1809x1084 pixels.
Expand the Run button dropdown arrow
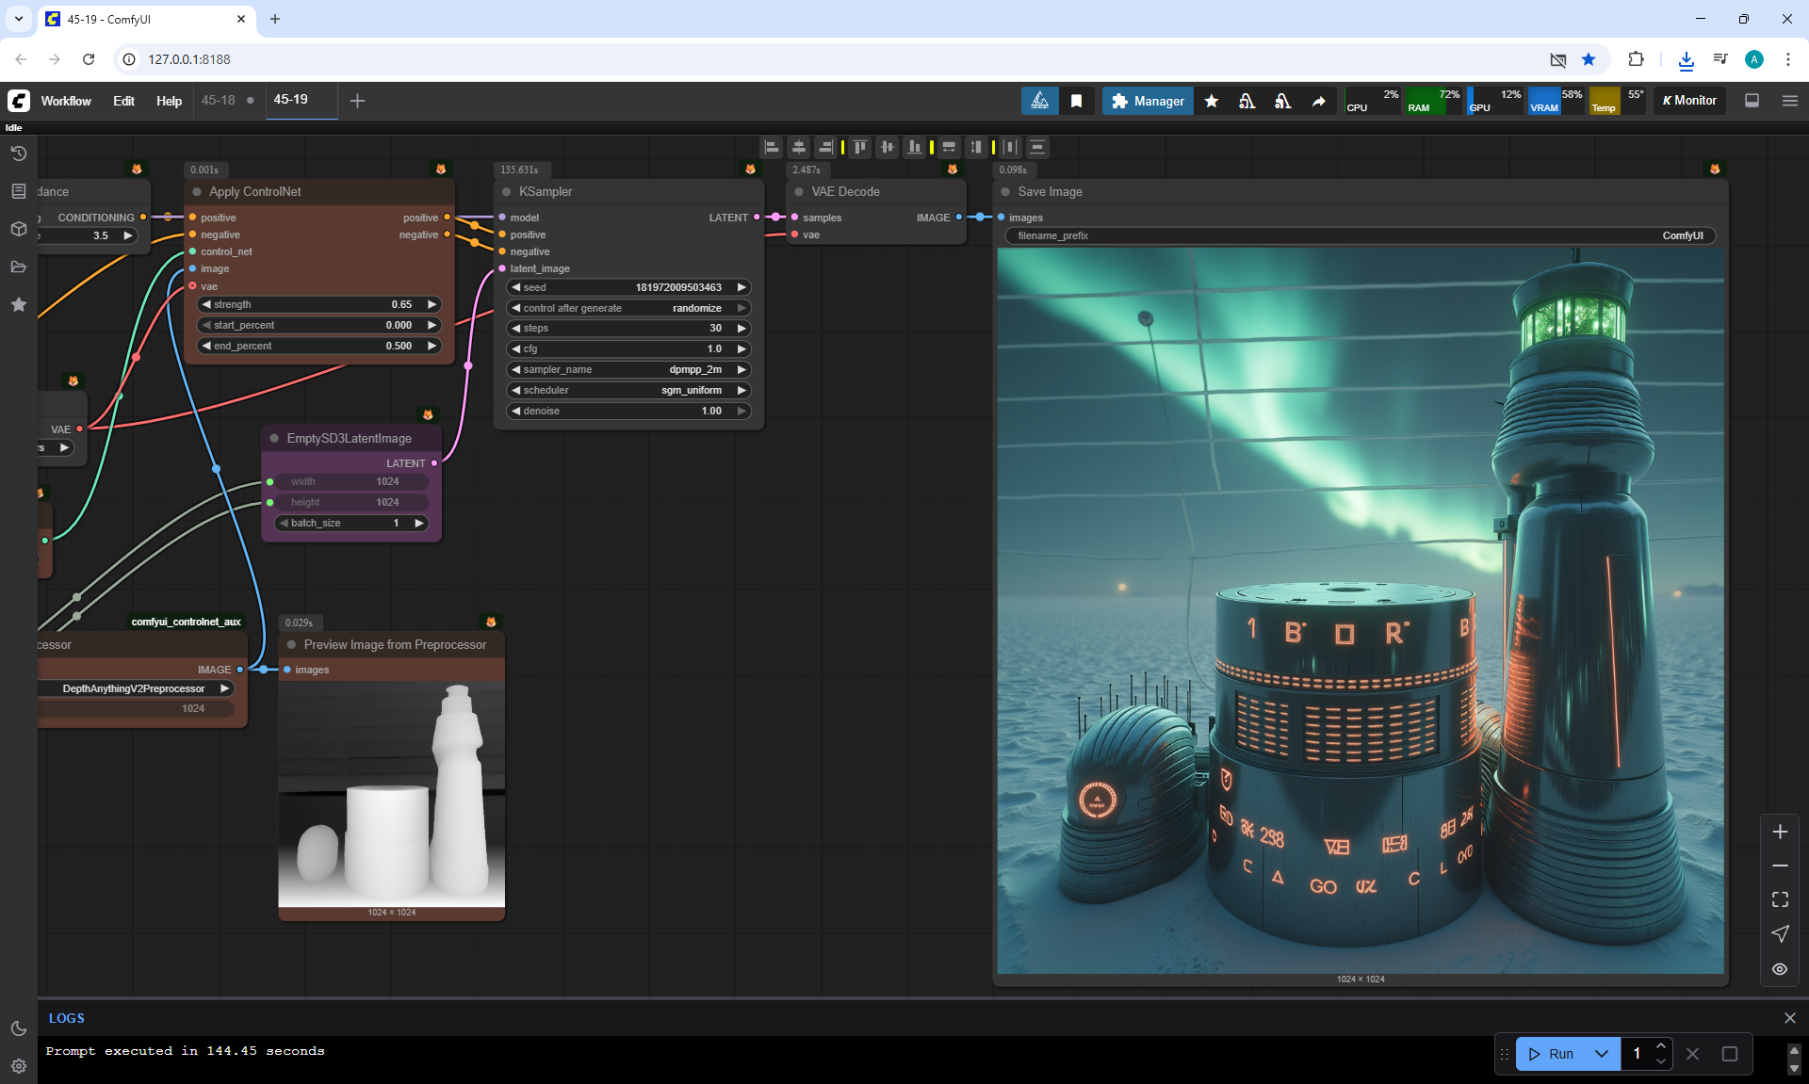tap(1601, 1054)
